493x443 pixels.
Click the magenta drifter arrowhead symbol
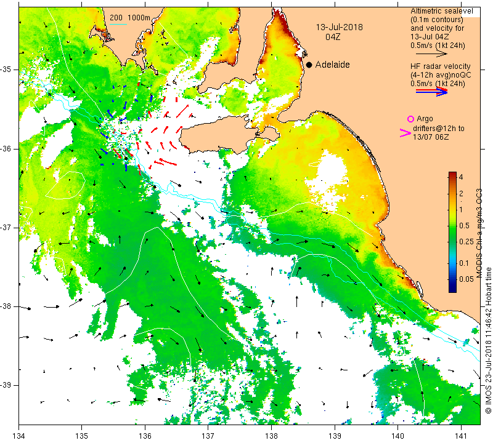405,133
